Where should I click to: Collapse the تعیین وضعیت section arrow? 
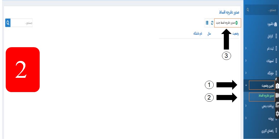point(246,85)
